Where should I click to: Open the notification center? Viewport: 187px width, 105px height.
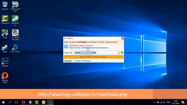(x=183, y=102)
